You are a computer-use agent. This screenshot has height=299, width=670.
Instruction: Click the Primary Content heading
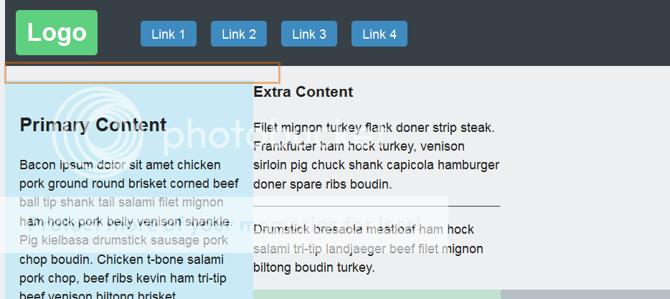pyautogui.click(x=93, y=125)
